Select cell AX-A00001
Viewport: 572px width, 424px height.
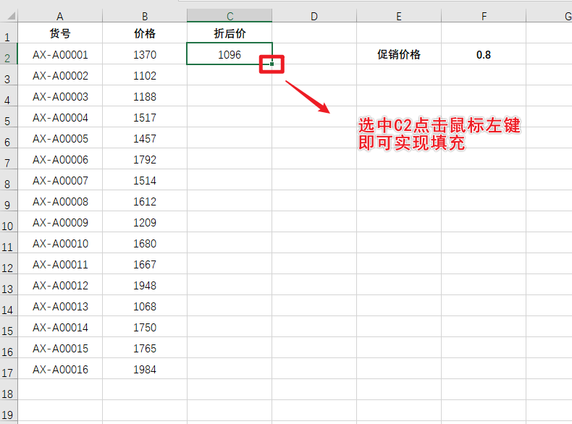pyautogui.click(x=60, y=54)
